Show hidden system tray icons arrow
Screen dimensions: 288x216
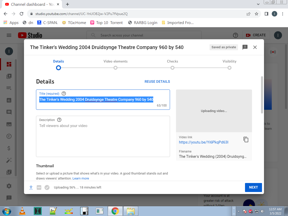click(x=238, y=211)
